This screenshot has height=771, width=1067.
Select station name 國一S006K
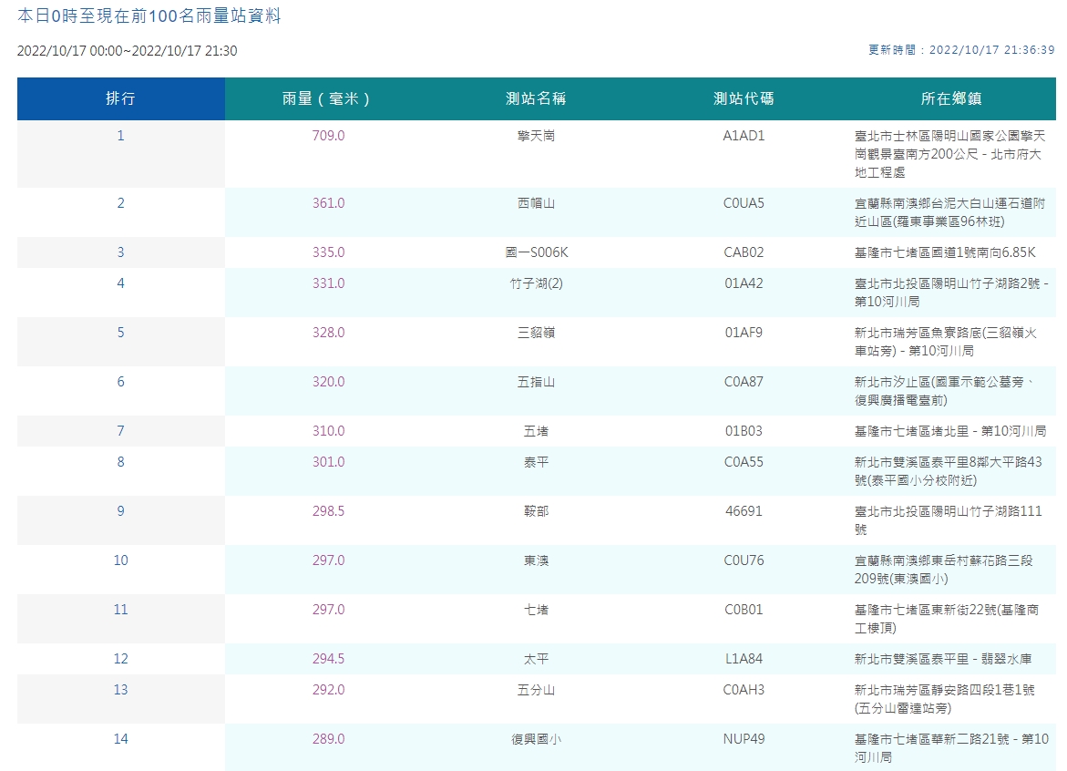[536, 252]
